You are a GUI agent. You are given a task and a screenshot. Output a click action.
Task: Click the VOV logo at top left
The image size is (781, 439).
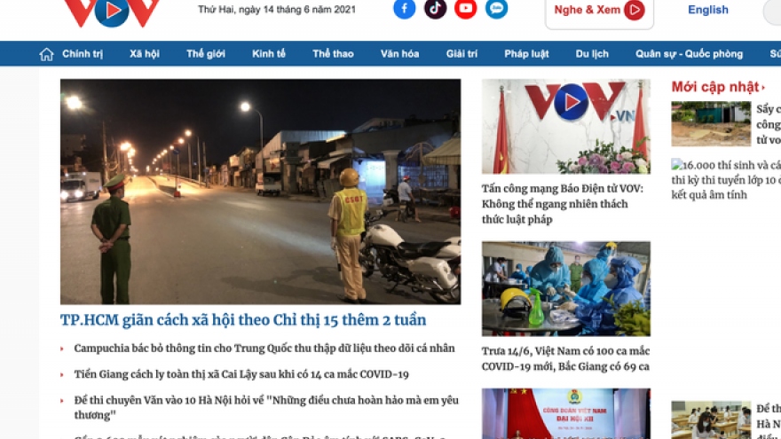pos(112,12)
